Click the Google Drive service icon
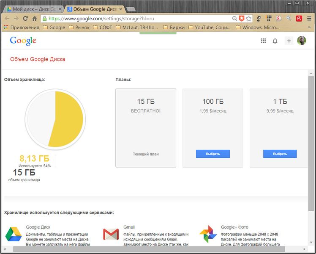The height and width of the screenshot is (254, 316). click(13, 234)
